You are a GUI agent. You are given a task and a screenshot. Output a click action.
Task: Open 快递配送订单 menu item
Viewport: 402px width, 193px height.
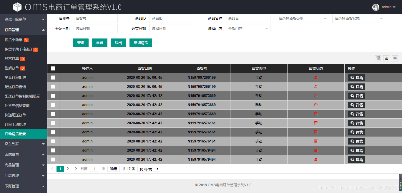23,115
